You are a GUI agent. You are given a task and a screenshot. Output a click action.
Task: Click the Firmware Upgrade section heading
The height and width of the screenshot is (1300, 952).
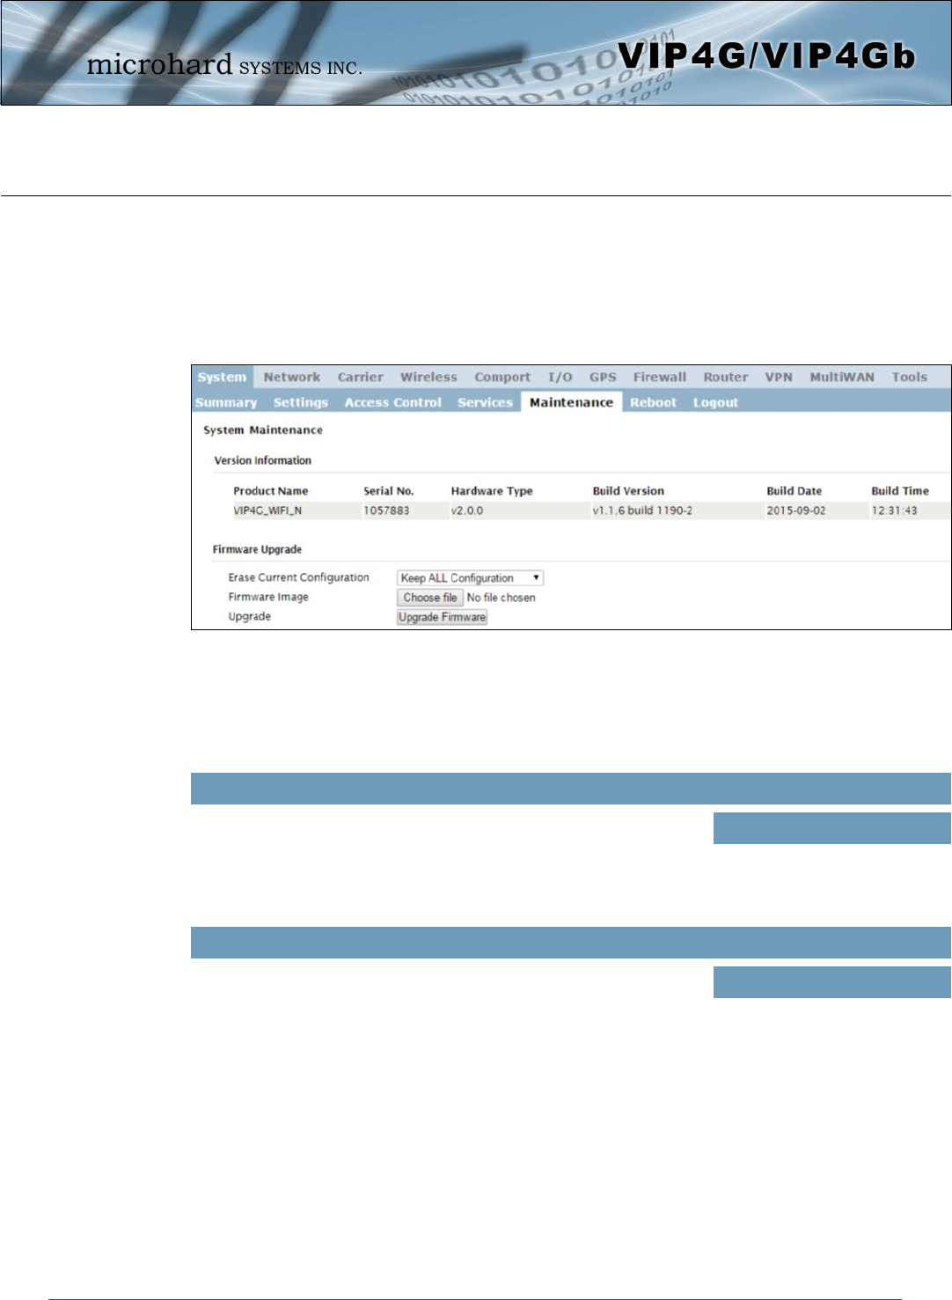(257, 549)
